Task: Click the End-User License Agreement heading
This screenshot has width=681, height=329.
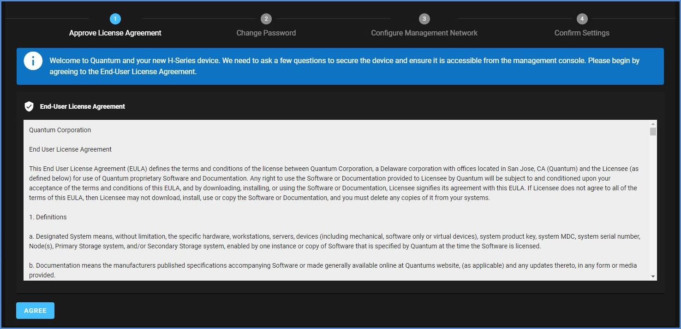Action: coord(83,106)
